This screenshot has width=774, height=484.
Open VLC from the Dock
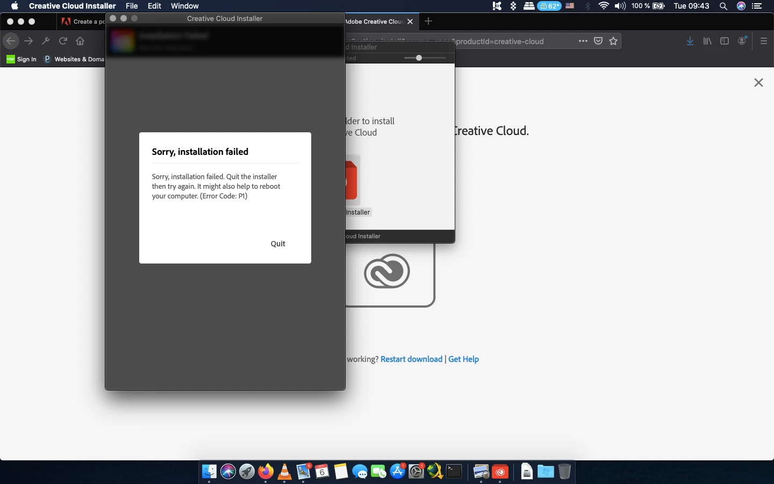(x=284, y=472)
